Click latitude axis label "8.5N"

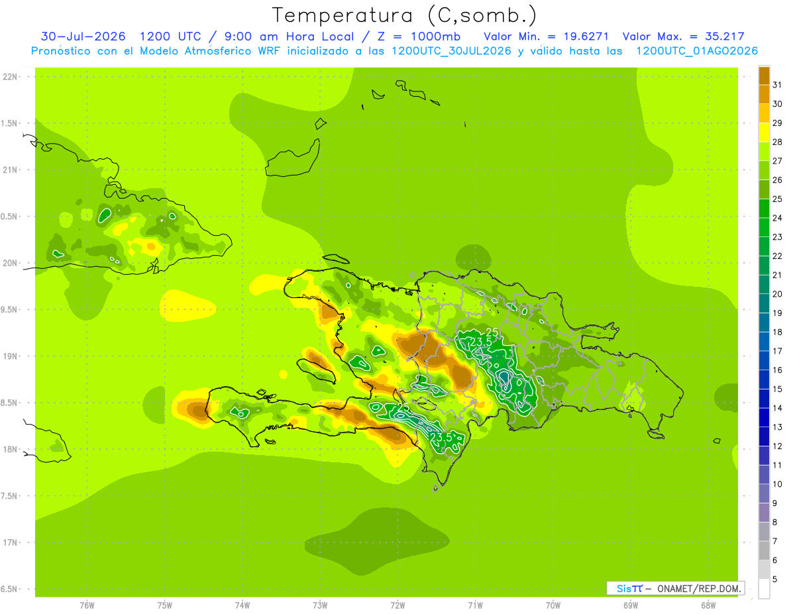(10, 403)
